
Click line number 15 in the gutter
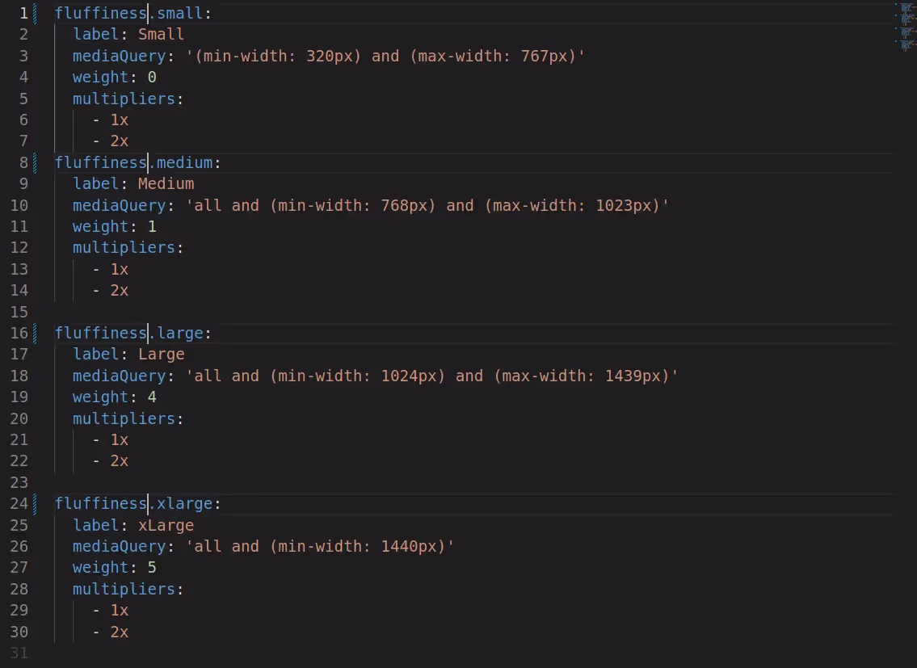click(x=19, y=312)
